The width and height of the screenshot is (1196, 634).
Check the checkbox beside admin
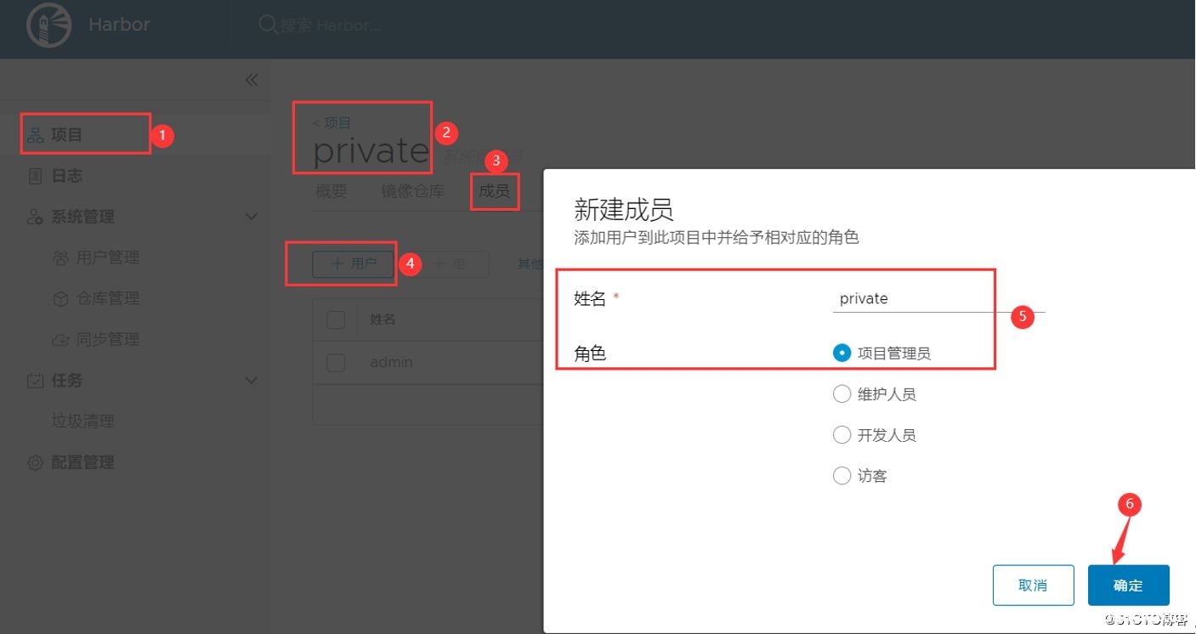(335, 361)
